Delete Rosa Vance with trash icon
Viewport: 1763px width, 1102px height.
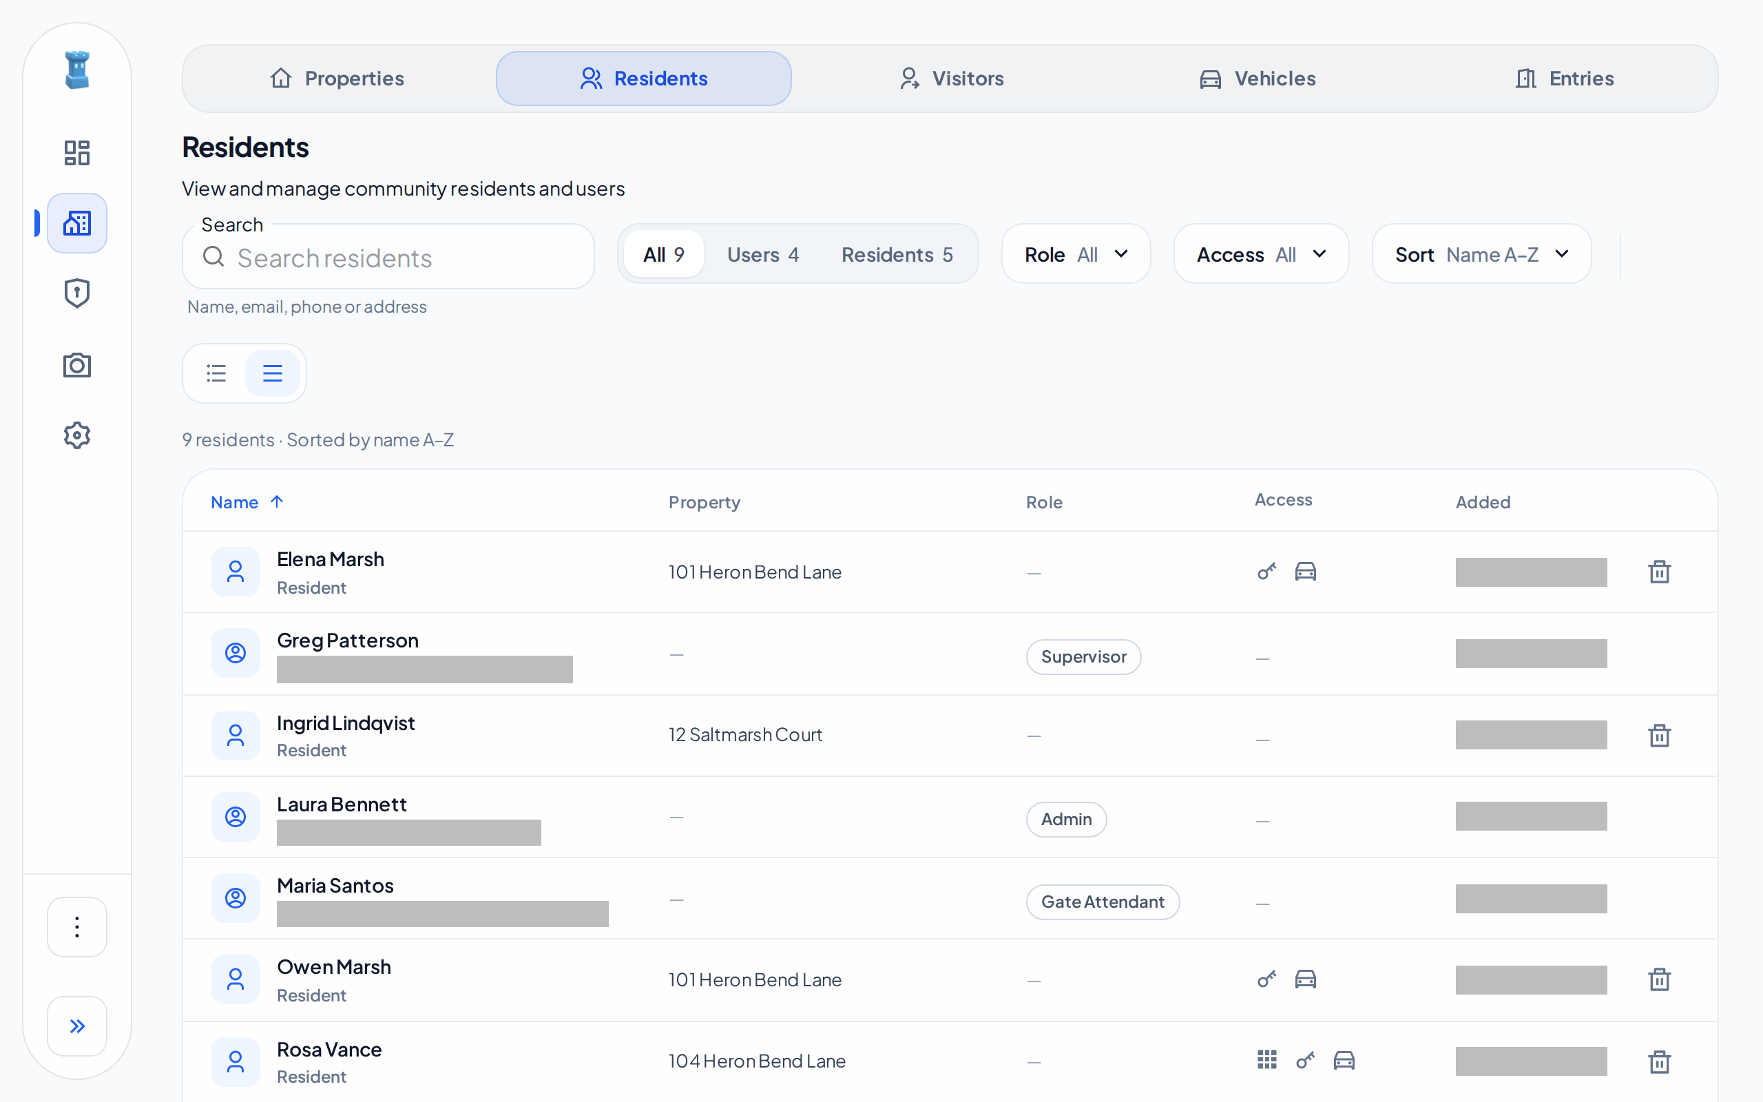point(1660,1061)
